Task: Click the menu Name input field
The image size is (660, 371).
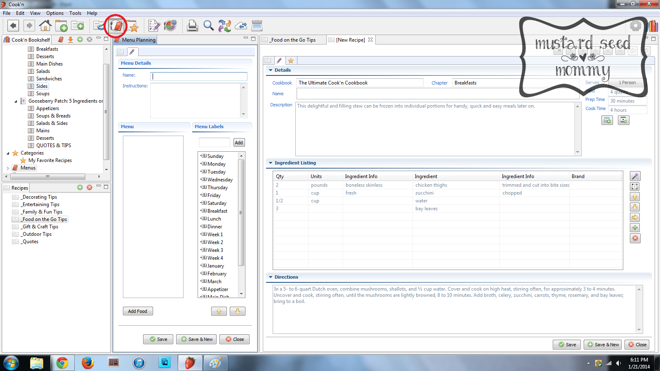Action: [x=199, y=76]
